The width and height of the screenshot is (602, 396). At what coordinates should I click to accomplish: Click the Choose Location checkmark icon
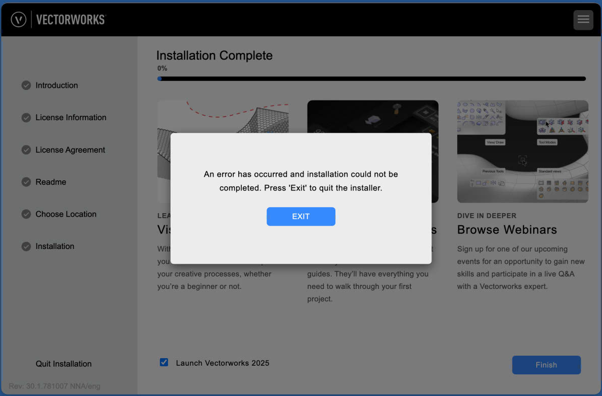click(26, 214)
